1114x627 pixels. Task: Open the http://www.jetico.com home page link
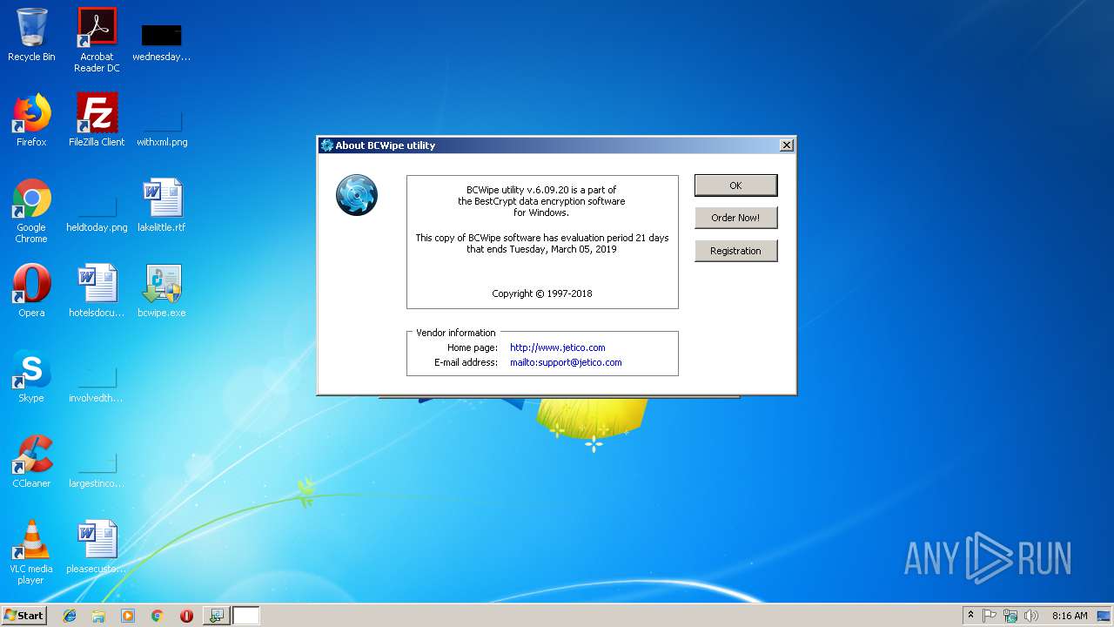(x=557, y=347)
